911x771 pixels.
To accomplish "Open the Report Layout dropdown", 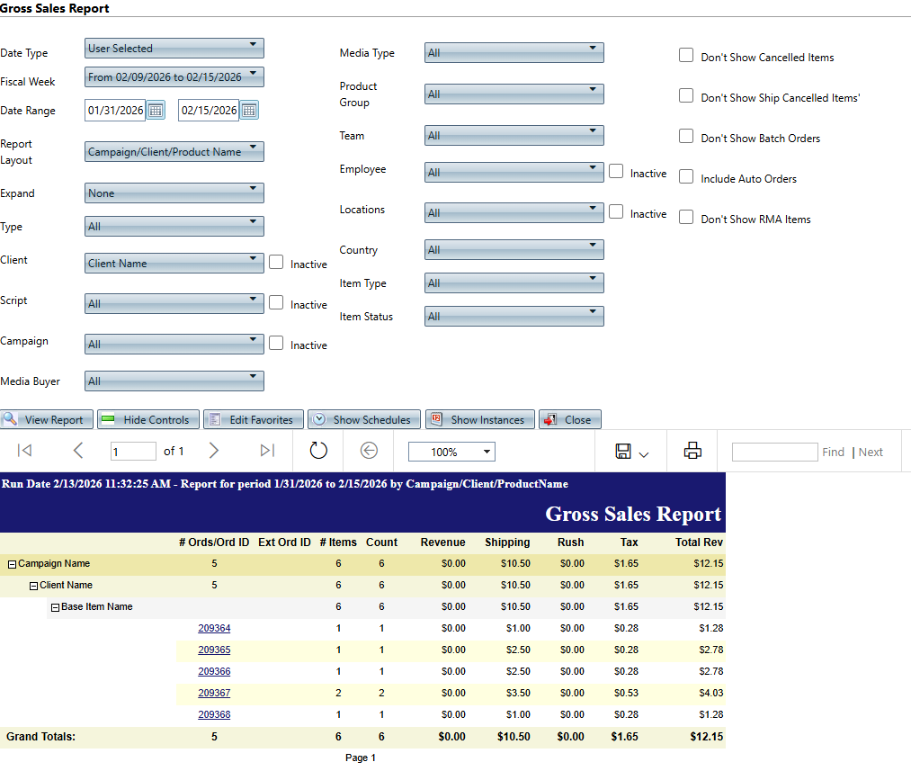I will (x=174, y=151).
